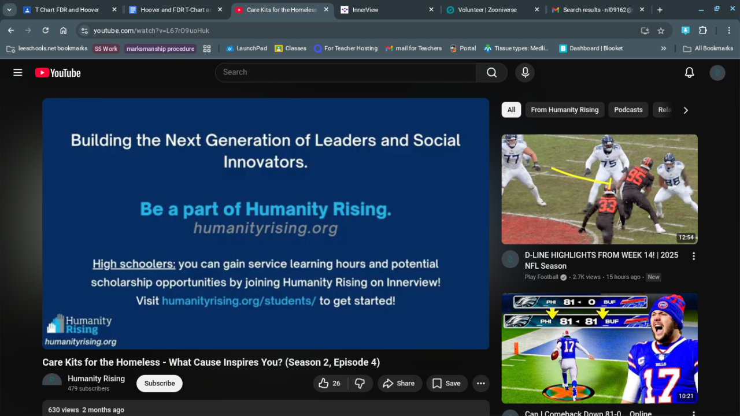Like the video with thumbs up

coord(328,384)
